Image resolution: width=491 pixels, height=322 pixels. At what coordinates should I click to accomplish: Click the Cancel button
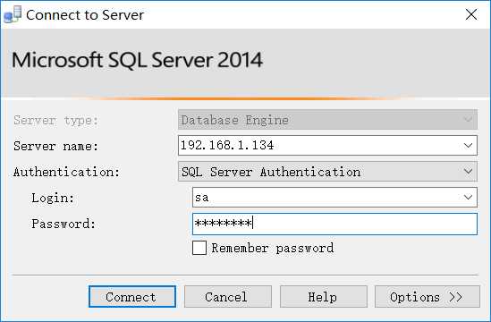pos(228,296)
